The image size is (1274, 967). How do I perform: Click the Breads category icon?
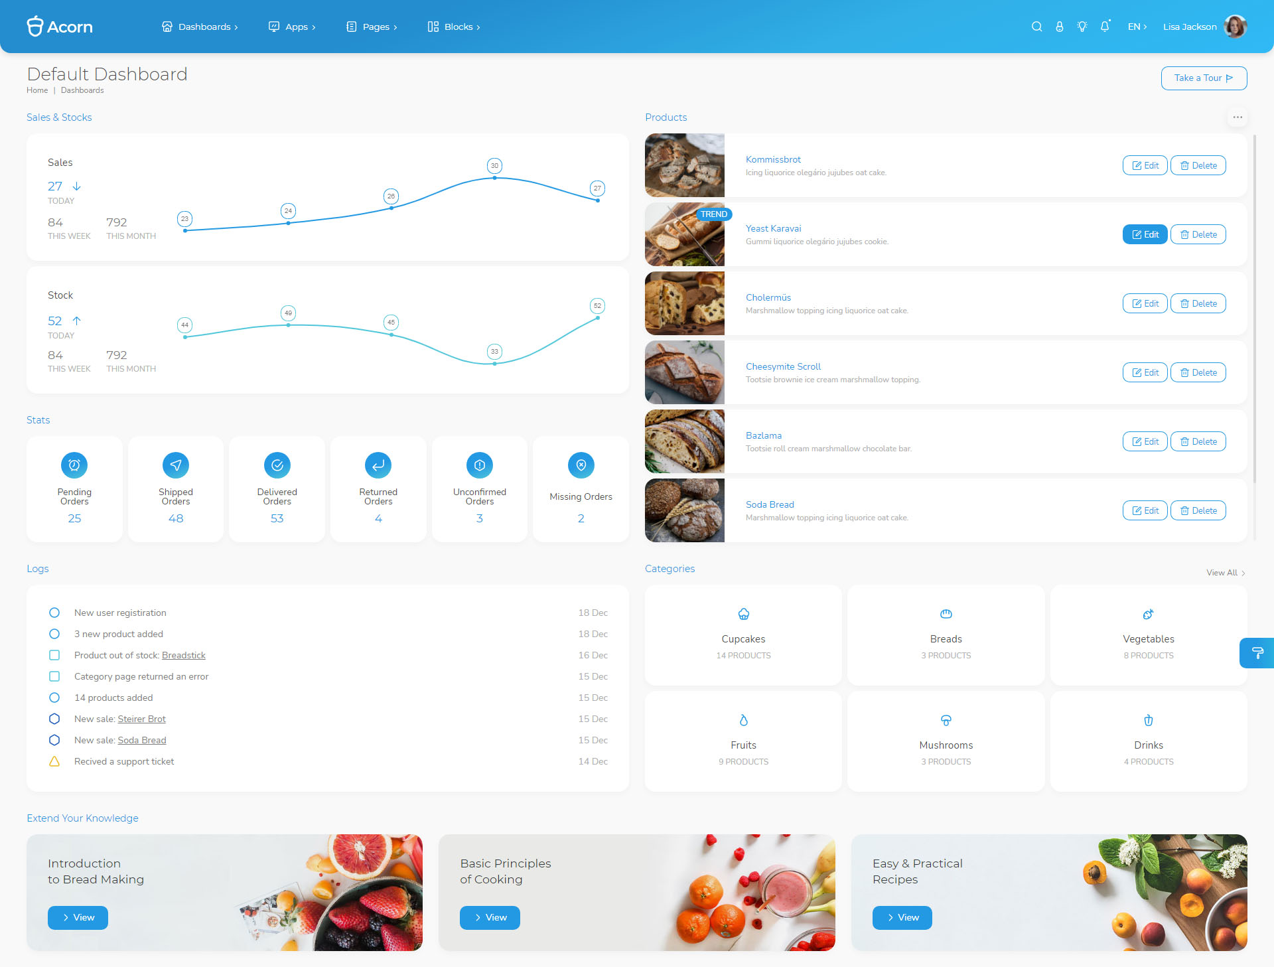(x=945, y=613)
